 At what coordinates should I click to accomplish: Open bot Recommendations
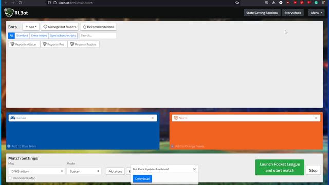pos(98,27)
